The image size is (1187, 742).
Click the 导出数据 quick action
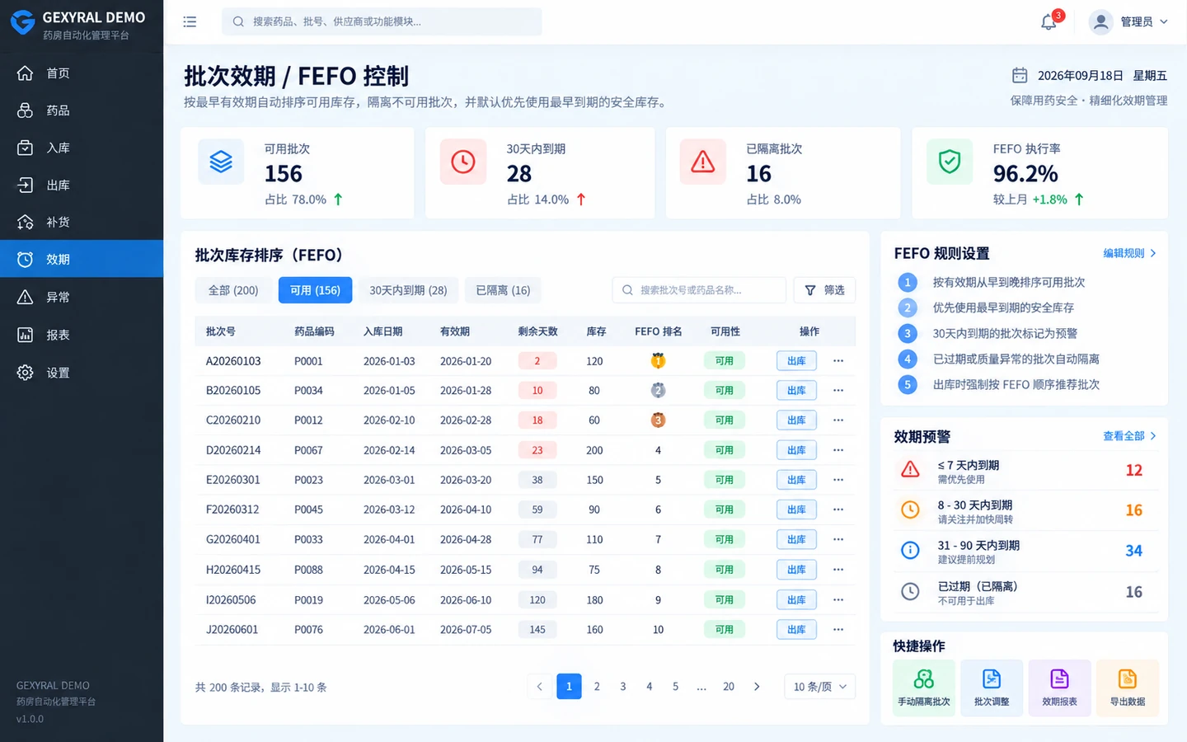click(1127, 688)
